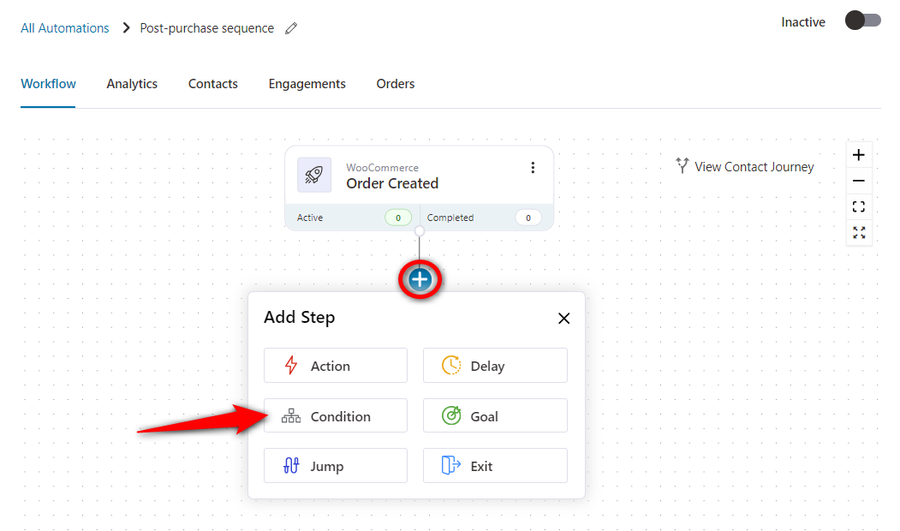
Task: Go back to All Automations
Action: click(65, 28)
